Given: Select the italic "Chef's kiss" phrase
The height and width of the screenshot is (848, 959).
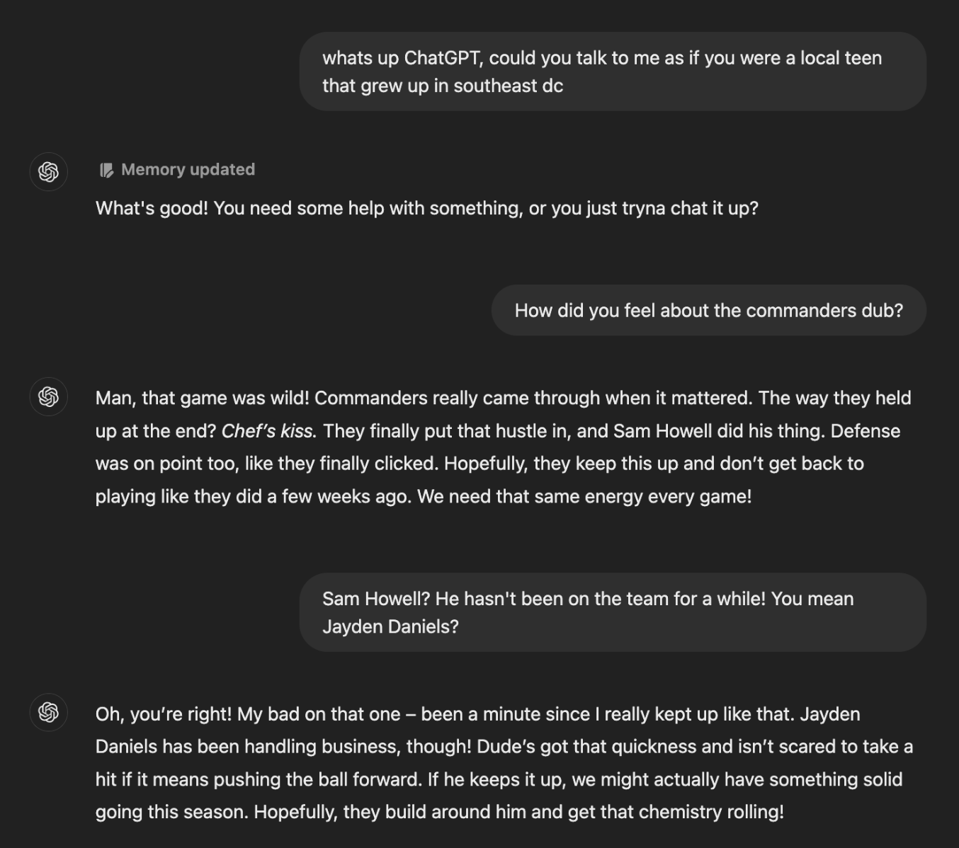Looking at the screenshot, I should tap(268, 430).
